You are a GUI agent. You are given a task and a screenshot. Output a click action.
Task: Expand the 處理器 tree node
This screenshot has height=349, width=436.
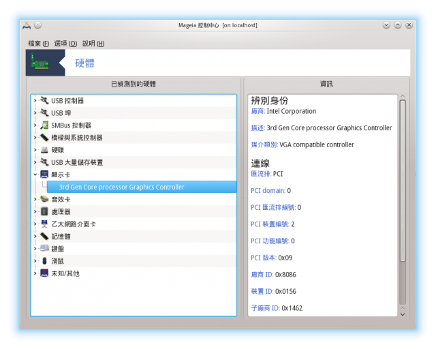tap(35, 211)
